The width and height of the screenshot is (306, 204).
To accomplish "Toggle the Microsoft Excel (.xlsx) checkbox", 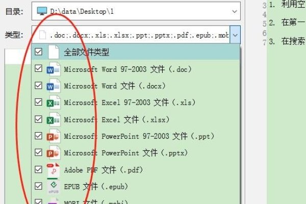I will 37,119.
